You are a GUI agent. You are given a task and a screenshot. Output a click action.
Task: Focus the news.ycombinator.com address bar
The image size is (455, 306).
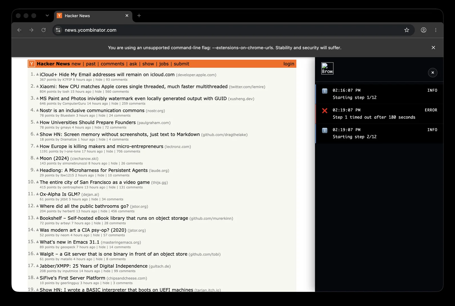tap(233, 30)
